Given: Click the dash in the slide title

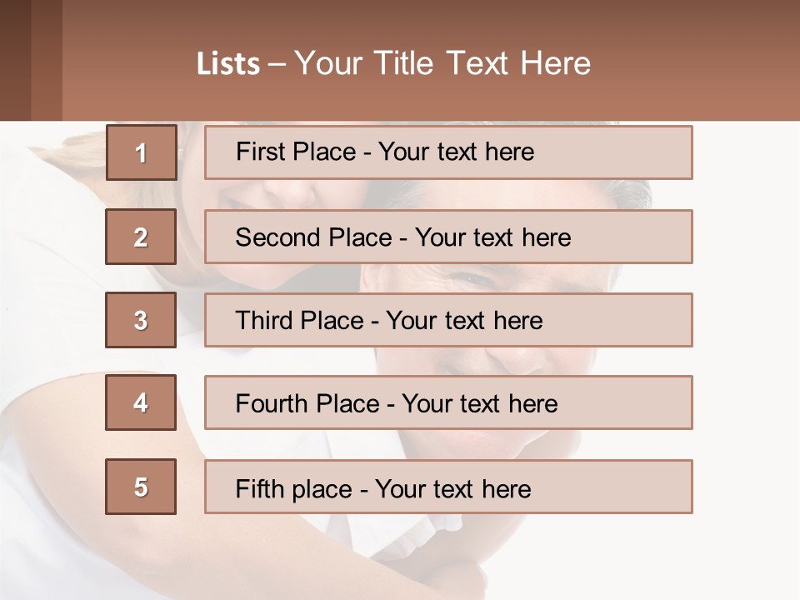Looking at the screenshot, I should pos(277,64).
